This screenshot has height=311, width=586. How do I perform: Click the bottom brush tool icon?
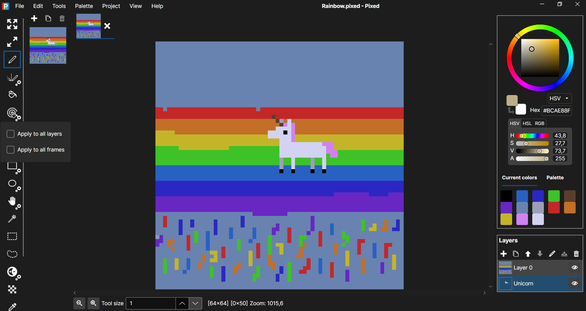(x=12, y=306)
